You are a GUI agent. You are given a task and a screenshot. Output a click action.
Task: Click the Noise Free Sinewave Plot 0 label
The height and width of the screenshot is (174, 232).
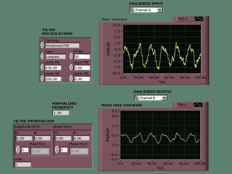[x=182, y=105]
